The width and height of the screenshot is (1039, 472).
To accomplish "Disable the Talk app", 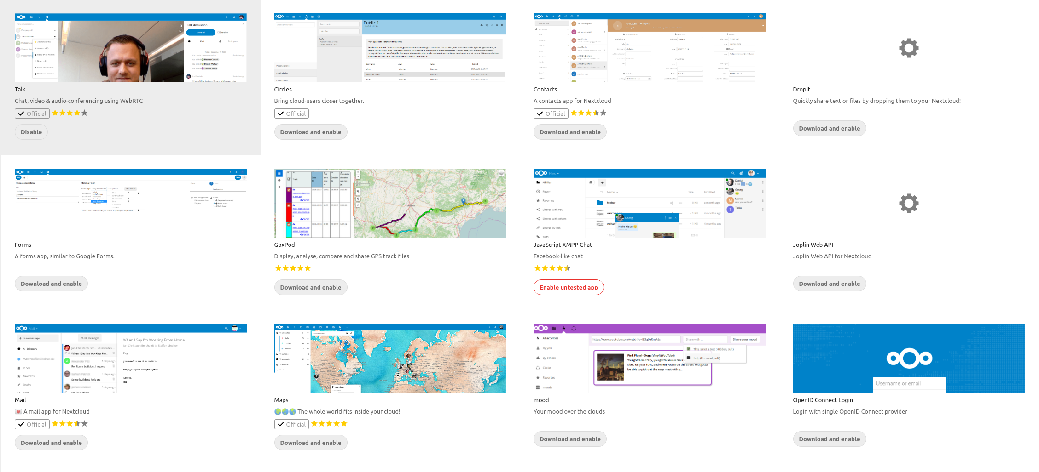I will point(31,132).
